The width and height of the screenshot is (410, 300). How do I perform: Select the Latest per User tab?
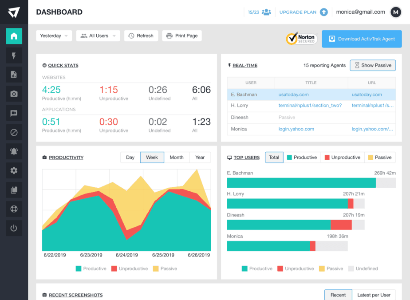(374, 295)
